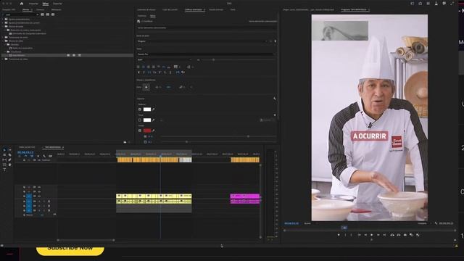
Task: Toggle linked selection in timeline
Action: (x=32, y=156)
